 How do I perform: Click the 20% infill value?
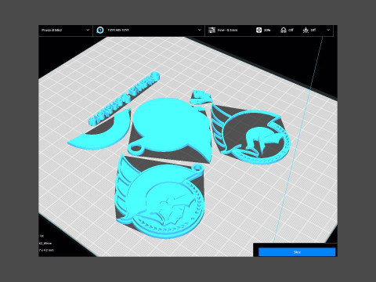pyautogui.click(x=267, y=31)
